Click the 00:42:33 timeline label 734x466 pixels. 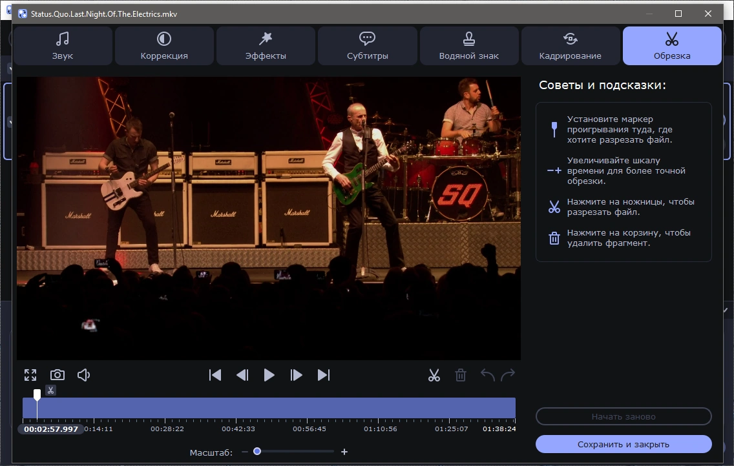click(x=238, y=429)
